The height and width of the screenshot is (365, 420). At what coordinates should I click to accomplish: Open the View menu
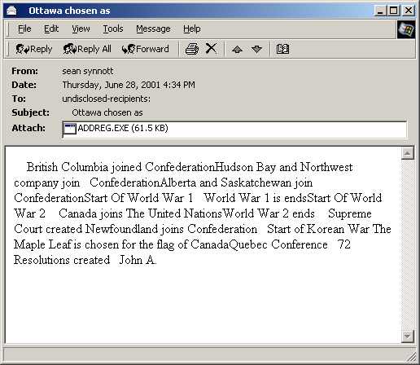81,29
